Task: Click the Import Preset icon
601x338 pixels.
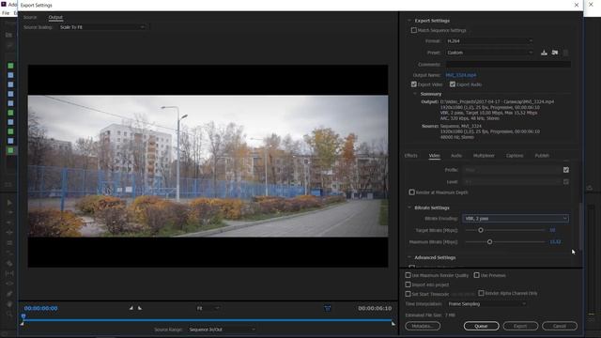Action: coord(555,53)
